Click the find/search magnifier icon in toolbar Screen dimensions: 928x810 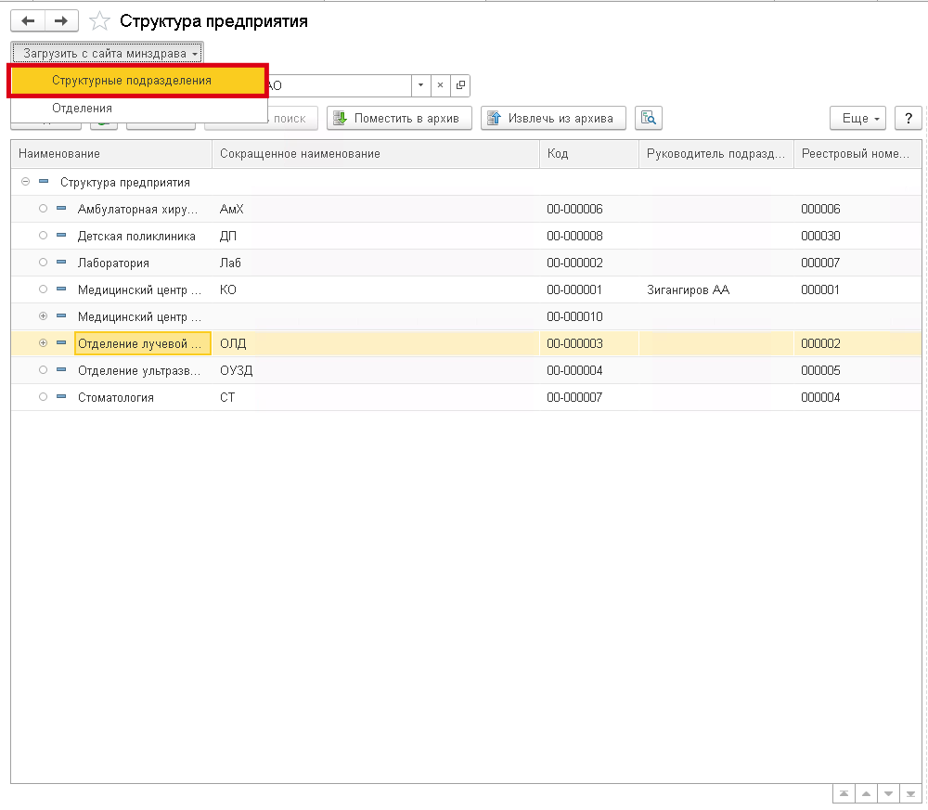coord(648,119)
